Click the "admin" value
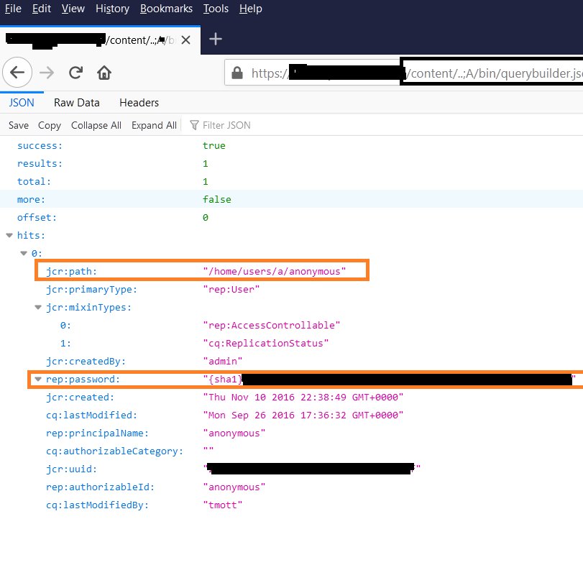The height and width of the screenshot is (583, 583). 223,361
